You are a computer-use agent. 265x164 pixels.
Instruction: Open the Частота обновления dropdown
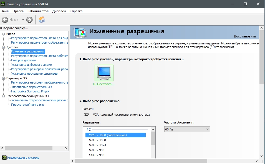point(207,129)
